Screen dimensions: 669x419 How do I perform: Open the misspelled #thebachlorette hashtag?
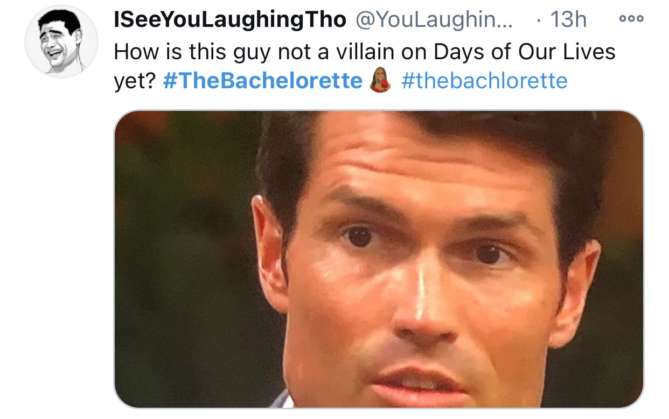pyautogui.click(x=484, y=81)
